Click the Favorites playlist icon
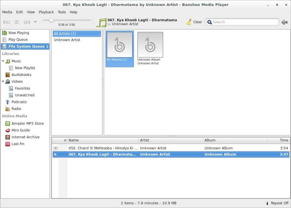The image size is (291, 208). click(x=11, y=88)
